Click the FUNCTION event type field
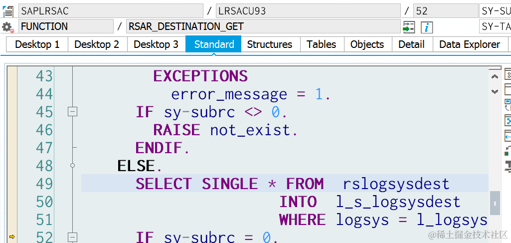Viewport: 511px width, 243px height. point(66,26)
